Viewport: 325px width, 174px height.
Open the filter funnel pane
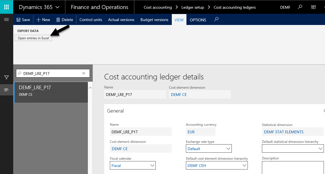pos(6,77)
